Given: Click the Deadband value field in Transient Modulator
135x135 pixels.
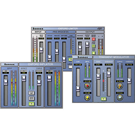Looking at the screenshot, I should tap(87, 93).
